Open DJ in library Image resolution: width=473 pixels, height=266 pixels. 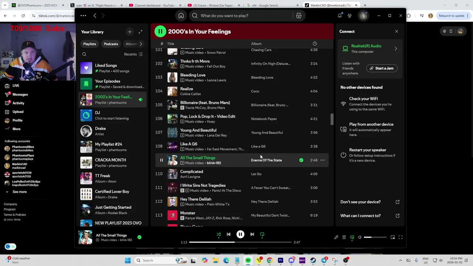point(113,115)
